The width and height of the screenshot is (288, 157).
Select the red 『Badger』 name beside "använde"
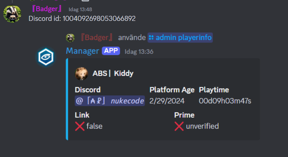tap(96, 37)
